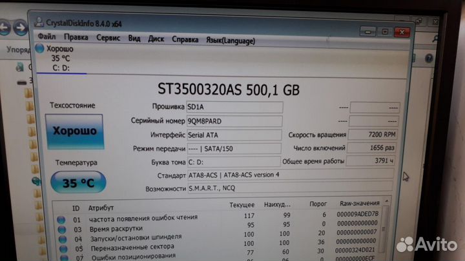Click status orb of attribute 05 row
Screen dimensions: 465x261
pyautogui.click(x=63, y=249)
